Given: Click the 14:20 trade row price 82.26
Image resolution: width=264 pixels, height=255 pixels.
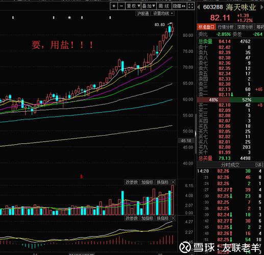Looking at the screenshot, I should tap(223, 171).
